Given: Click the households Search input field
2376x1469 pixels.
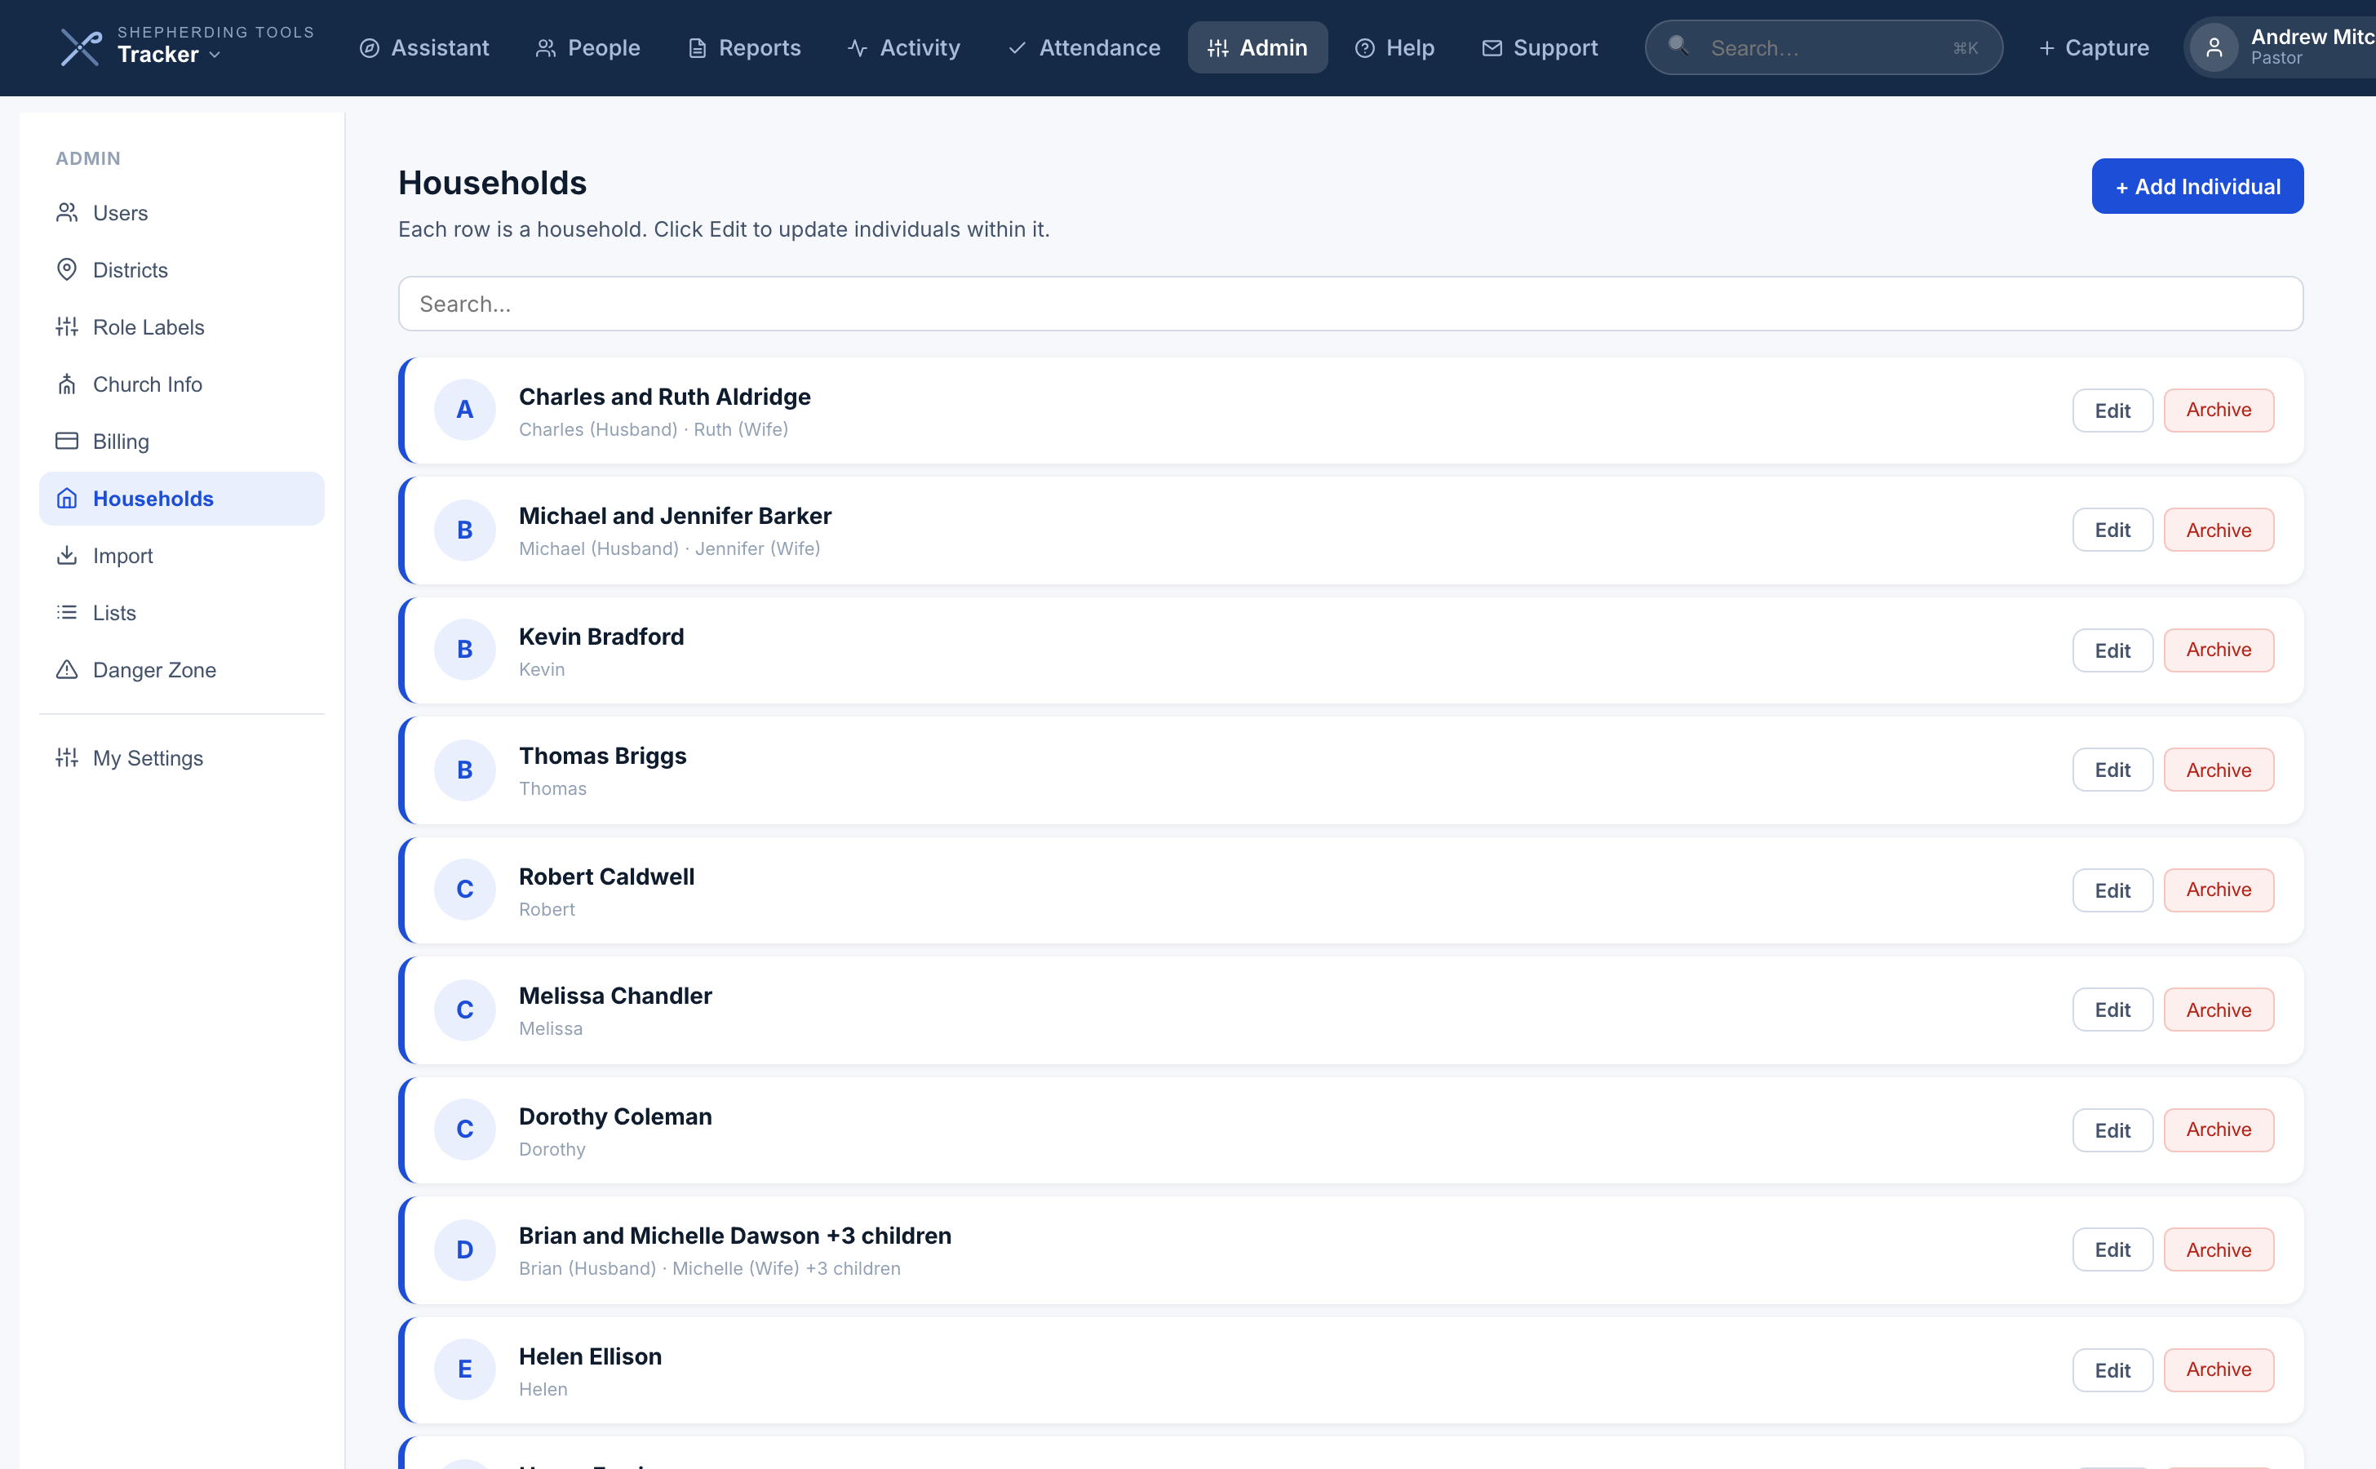Looking at the screenshot, I should (1350, 303).
